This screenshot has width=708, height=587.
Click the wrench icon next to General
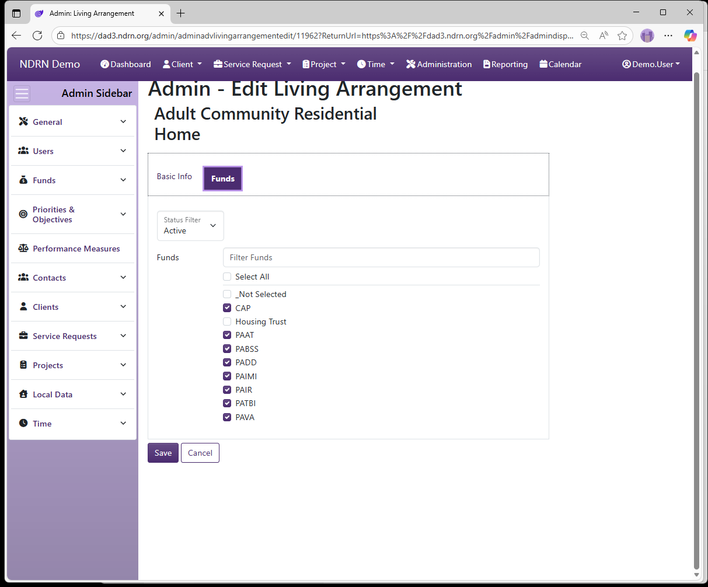coord(23,121)
